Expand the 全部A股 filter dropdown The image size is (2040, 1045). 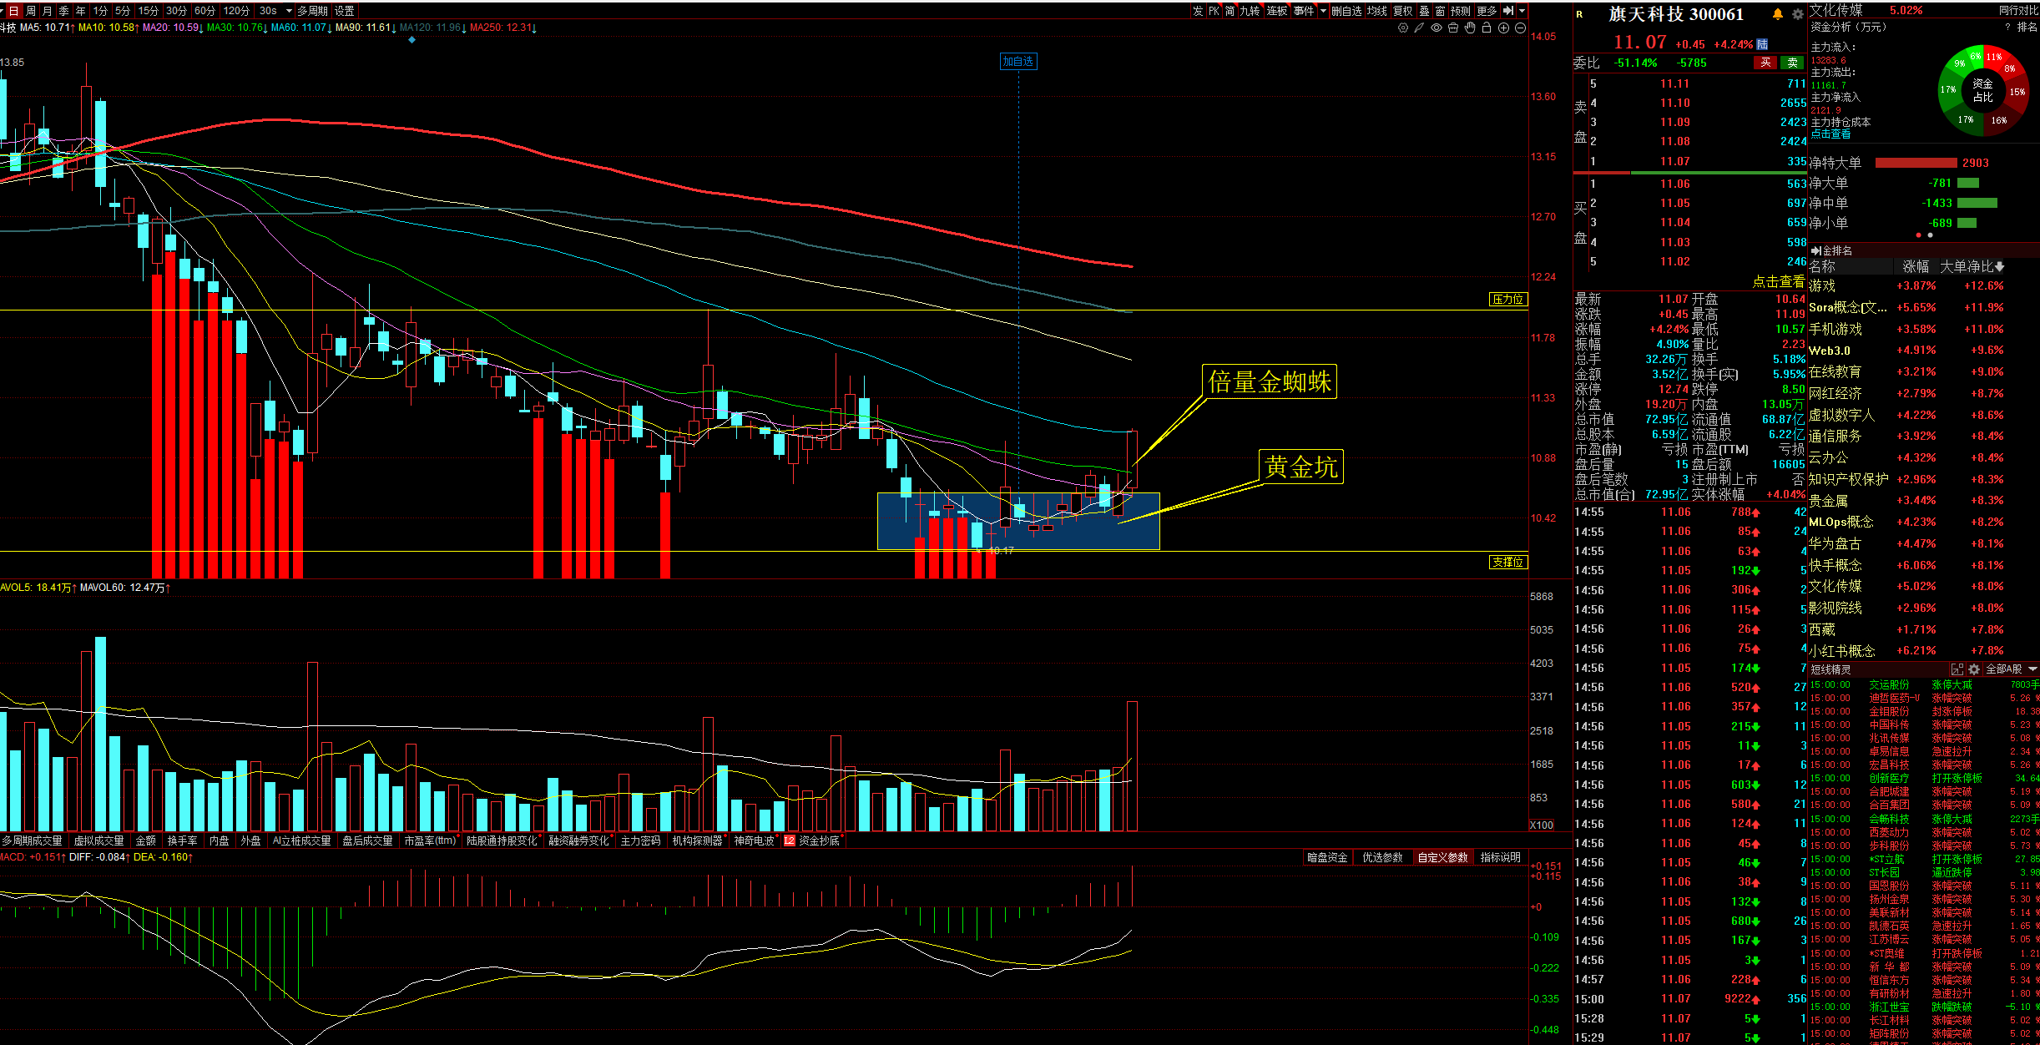(2032, 669)
